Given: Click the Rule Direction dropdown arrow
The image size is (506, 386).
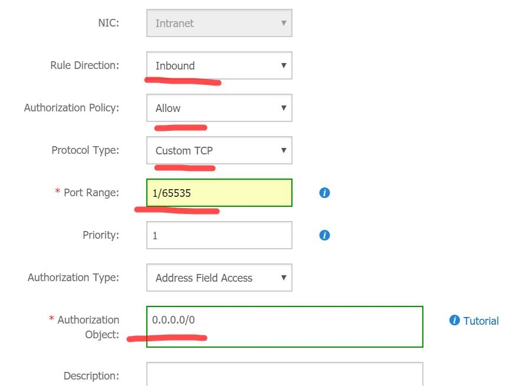Looking at the screenshot, I should [x=284, y=65].
